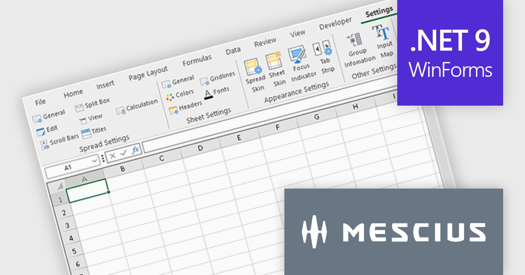The width and height of the screenshot is (525, 275).
Task: Select cell A1
Action: (x=87, y=191)
